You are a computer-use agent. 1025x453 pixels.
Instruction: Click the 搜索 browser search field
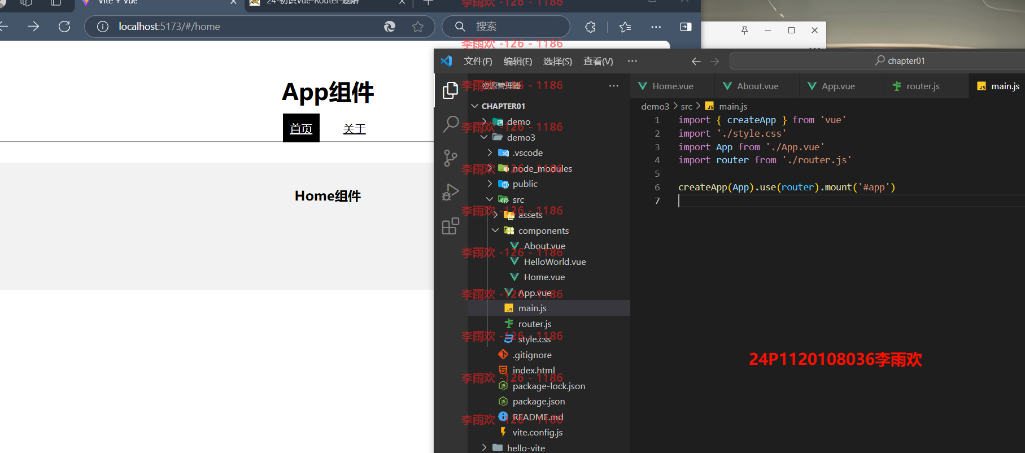click(505, 27)
